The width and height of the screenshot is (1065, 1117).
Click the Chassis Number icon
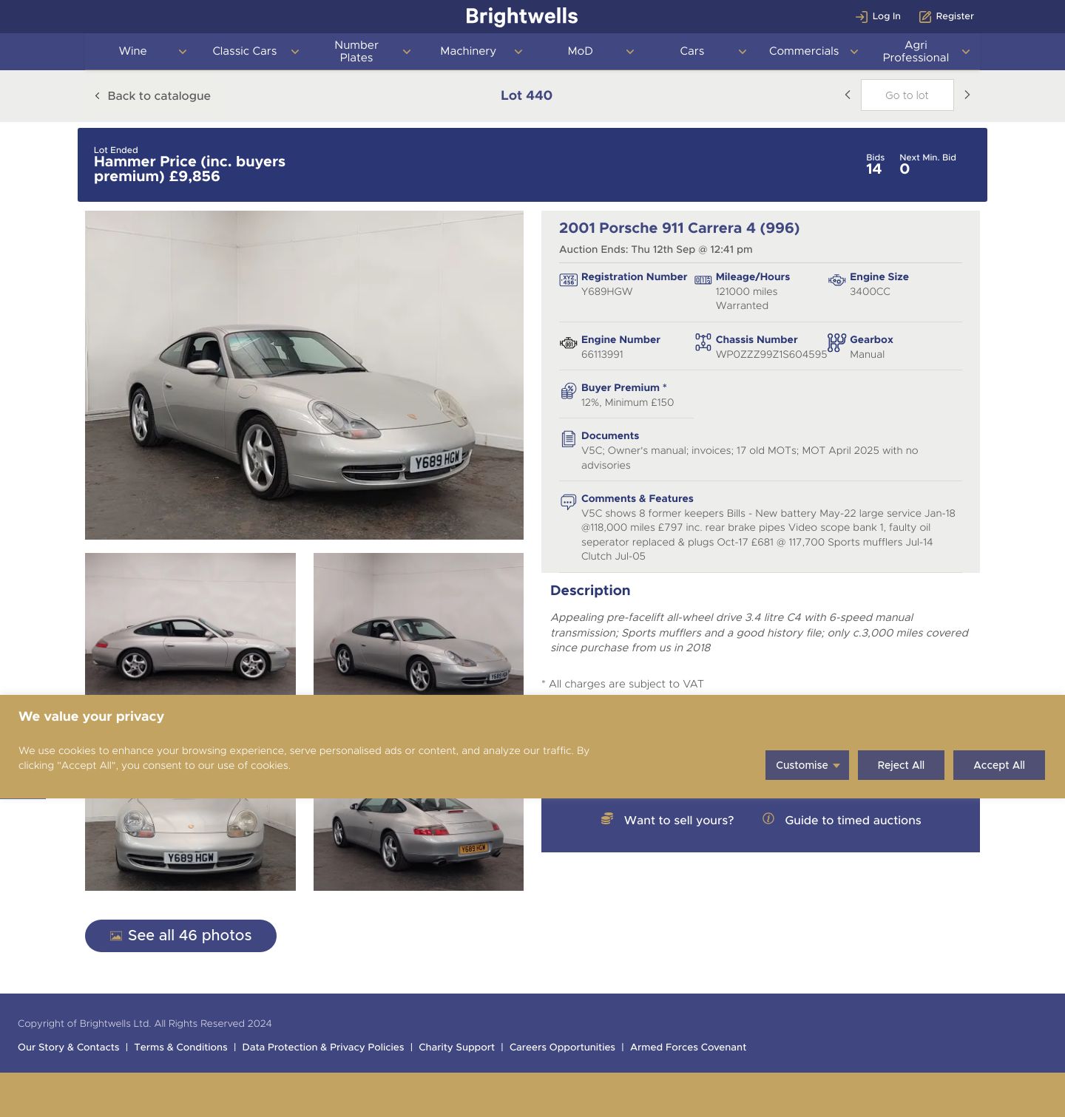point(703,342)
